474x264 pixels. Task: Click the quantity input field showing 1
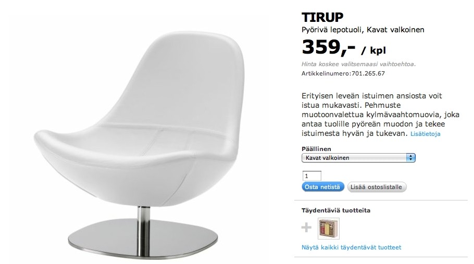coord(311,176)
